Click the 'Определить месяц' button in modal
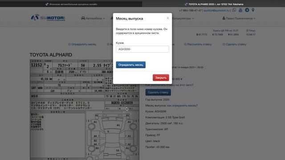285x160 pixels. [130, 65]
